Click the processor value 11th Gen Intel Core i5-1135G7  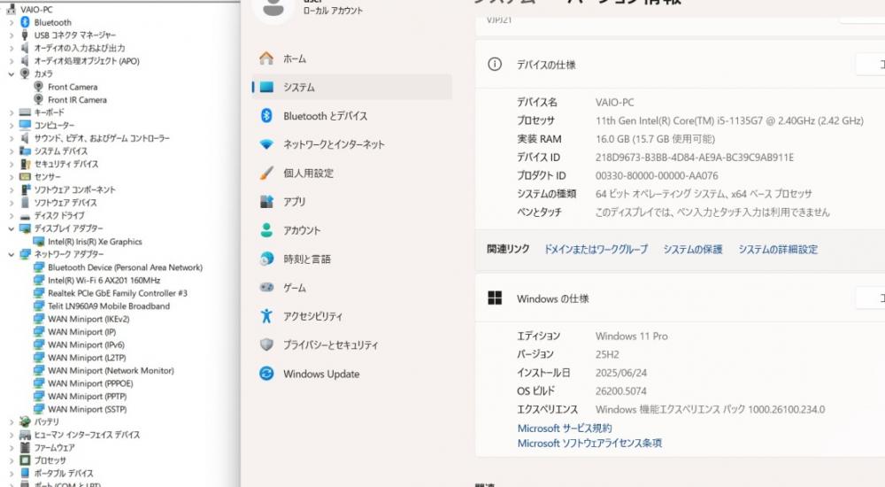tap(729, 120)
